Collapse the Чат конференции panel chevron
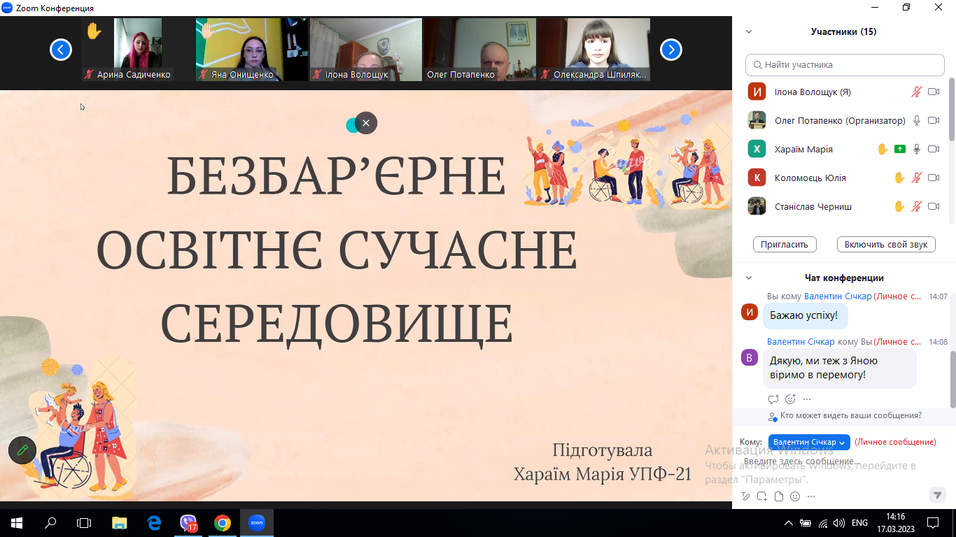The image size is (956, 537). (749, 278)
